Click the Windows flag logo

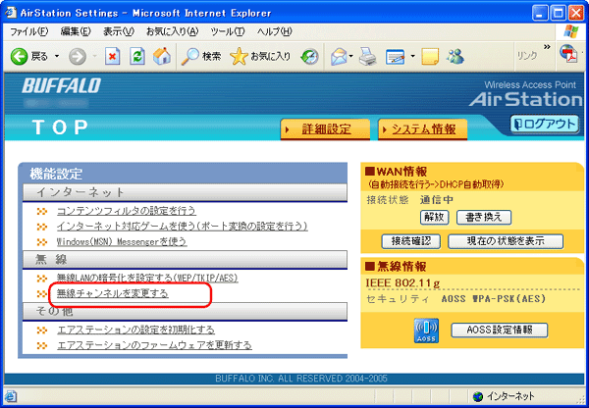(571, 31)
